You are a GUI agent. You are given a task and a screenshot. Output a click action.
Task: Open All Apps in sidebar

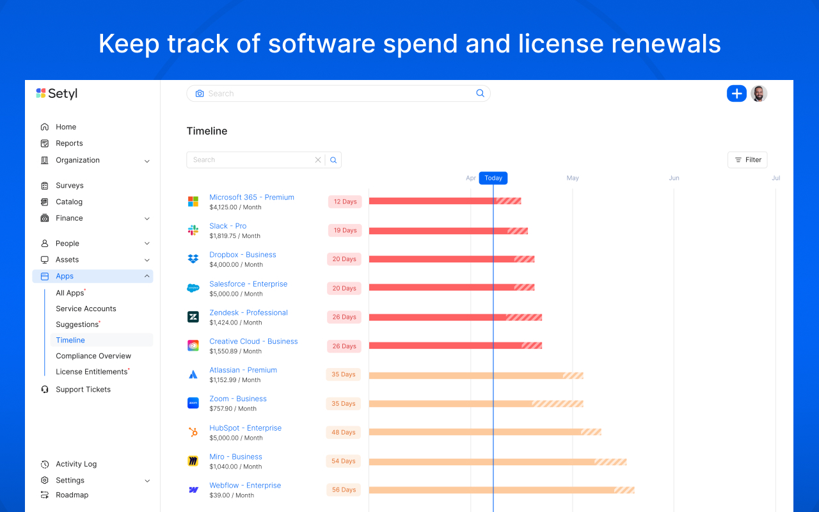(70, 293)
